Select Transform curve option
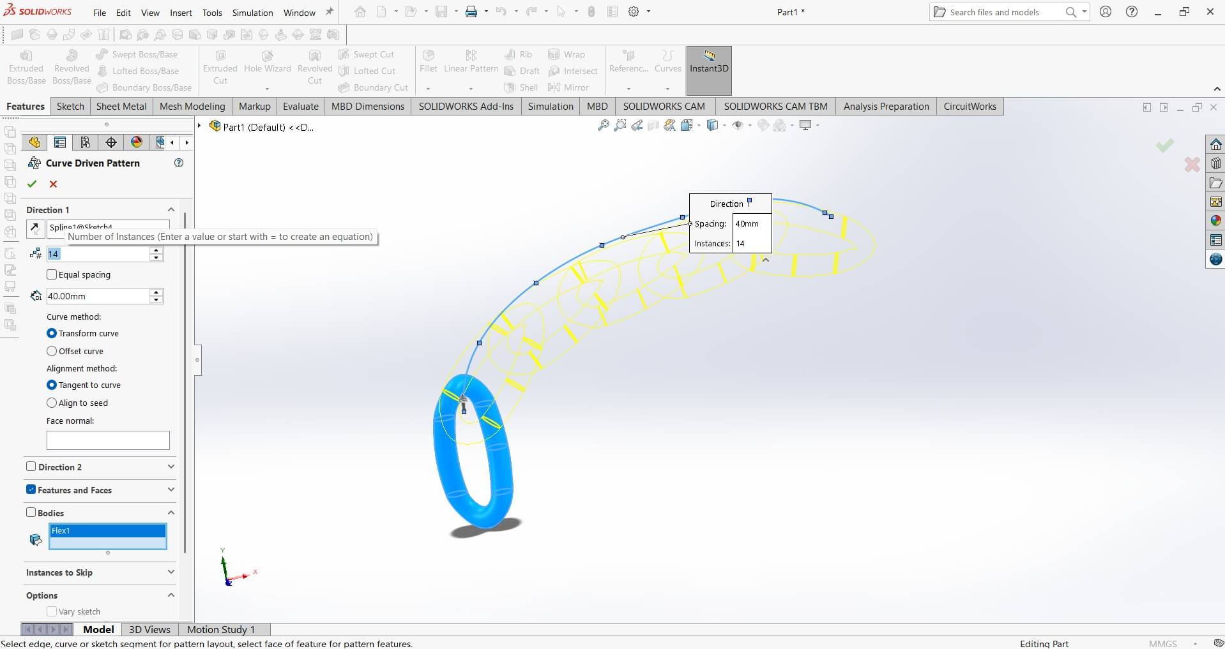 click(52, 333)
